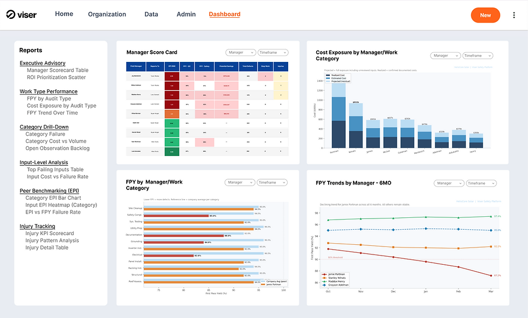Open the Top Failing Inputs Table report
The height and width of the screenshot is (318, 528).
[55, 169]
